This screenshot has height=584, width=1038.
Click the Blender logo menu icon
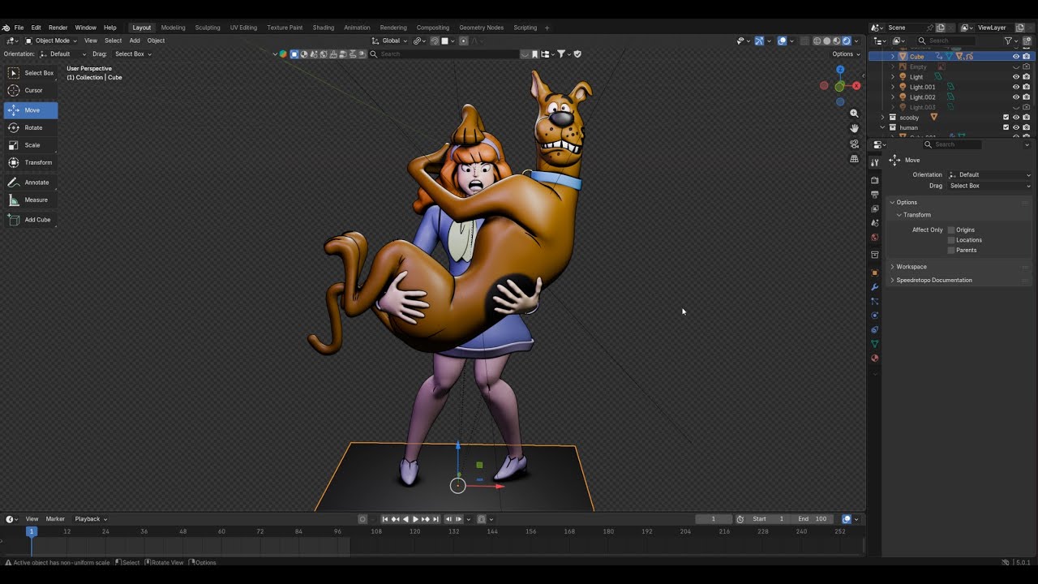[6, 28]
